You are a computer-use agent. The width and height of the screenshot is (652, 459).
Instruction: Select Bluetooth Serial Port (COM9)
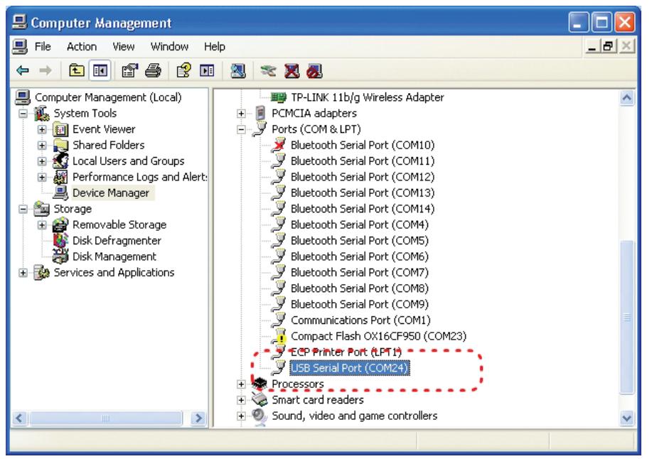click(360, 305)
